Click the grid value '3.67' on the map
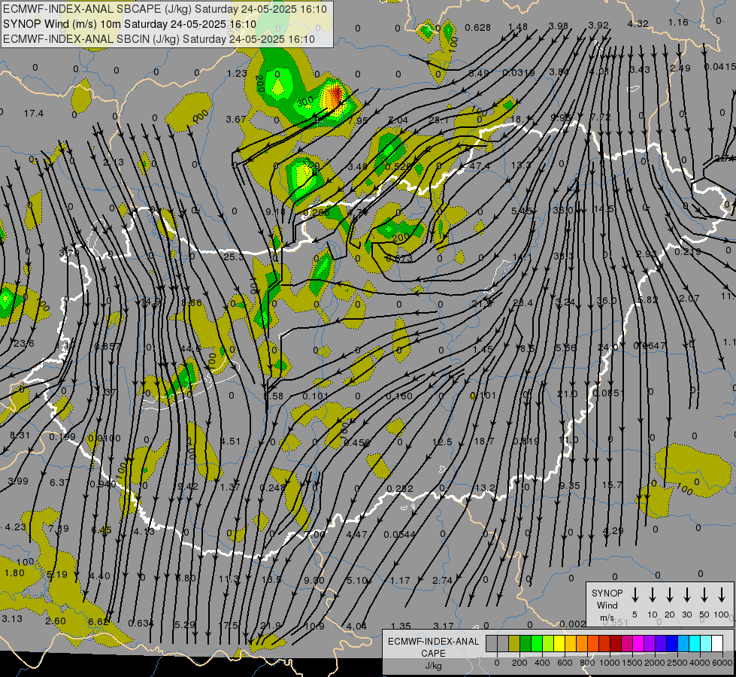Viewport: 736px width, 677px height. tap(235, 120)
